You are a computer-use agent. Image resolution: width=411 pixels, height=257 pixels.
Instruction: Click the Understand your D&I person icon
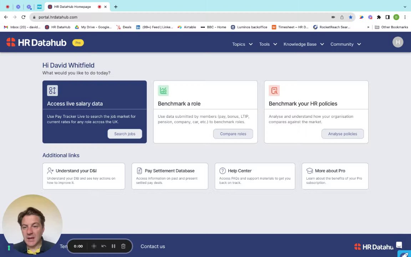[x=50, y=171]
